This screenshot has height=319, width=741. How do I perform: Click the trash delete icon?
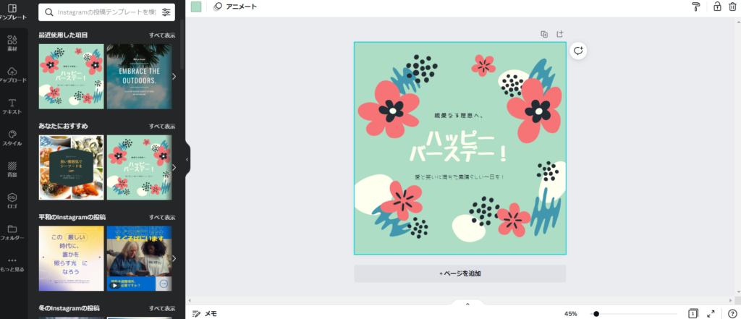point(732,7)
